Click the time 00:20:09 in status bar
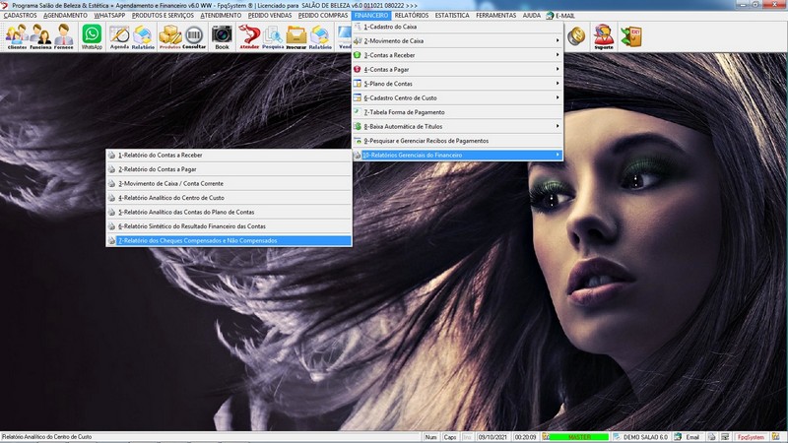This screenshot has height=443, width=788. click(x=526, y=437)
